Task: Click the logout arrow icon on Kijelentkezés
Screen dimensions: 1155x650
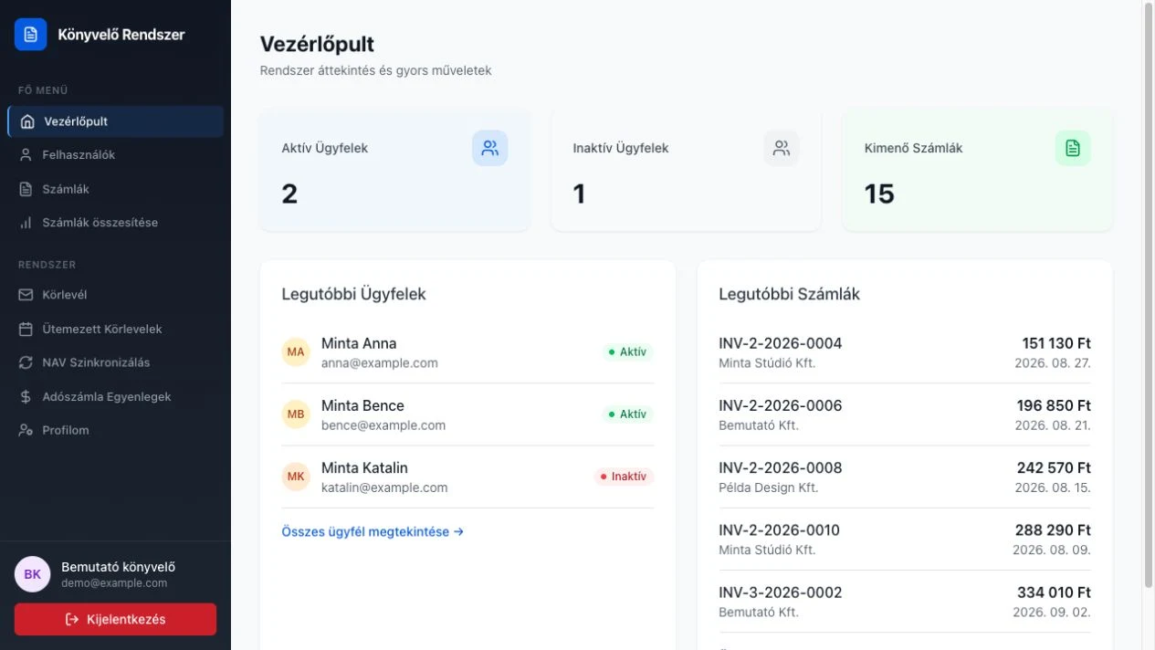Action: tap(72, 619)
